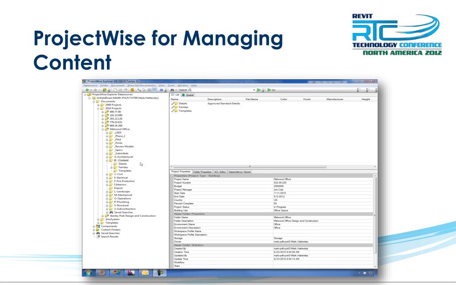The image size is (456, 285).
Task: Click into the Search input field
Action: pos(223,90)
